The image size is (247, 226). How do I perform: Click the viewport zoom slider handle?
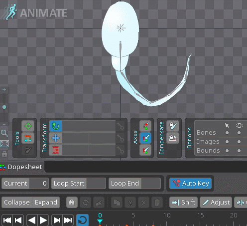click(4, 107)
